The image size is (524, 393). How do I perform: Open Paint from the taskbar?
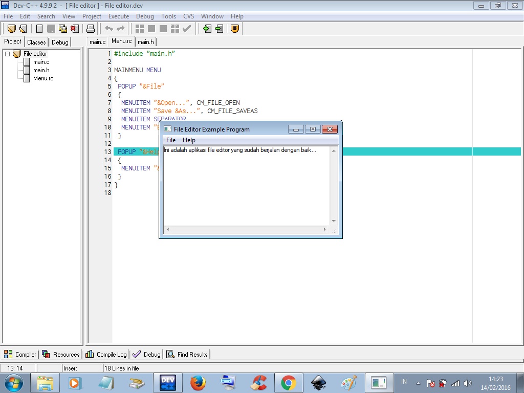[348, 383]
